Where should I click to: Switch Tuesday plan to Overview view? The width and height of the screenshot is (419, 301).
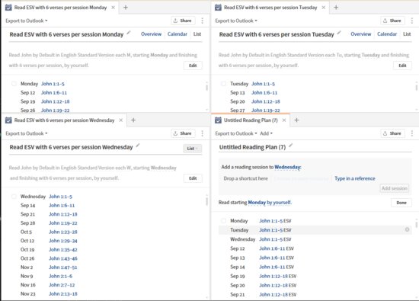pos(361,34)
